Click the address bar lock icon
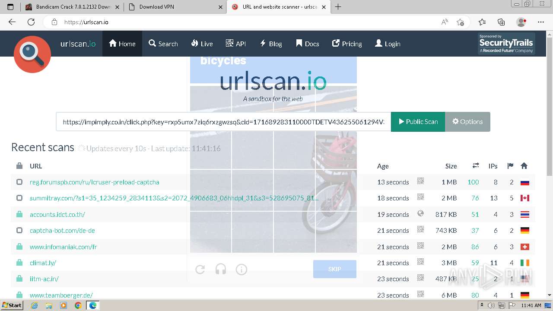Screen dimensions: 553x311 [54, 22]
